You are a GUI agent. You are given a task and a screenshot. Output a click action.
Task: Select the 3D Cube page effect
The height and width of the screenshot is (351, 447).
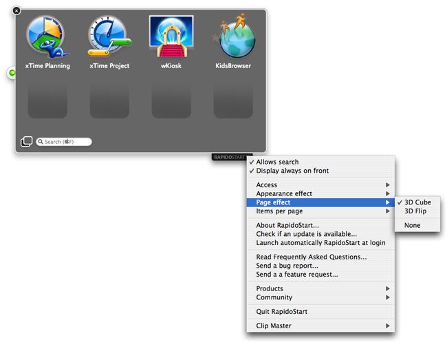point(417,202)
